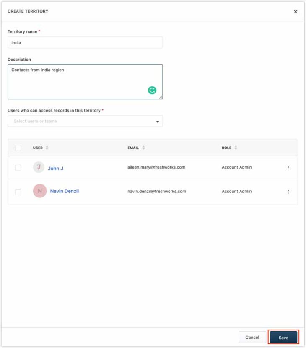Open the more options menu for Navin Denzil
Image resolution: width=306 pixels, height=348 pixels.
click(x=288, y=192)
